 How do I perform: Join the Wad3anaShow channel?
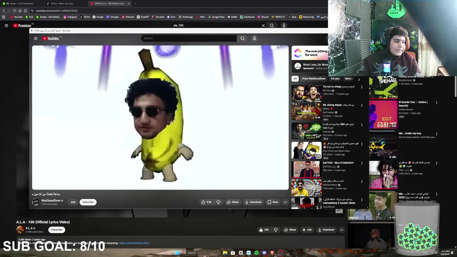73,202
